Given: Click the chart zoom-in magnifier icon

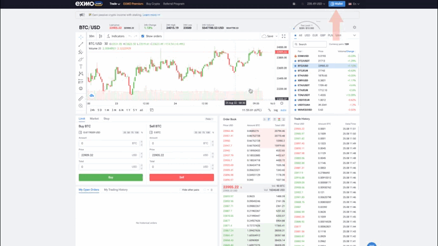Looking at the screenshot, I should (81, 106).
